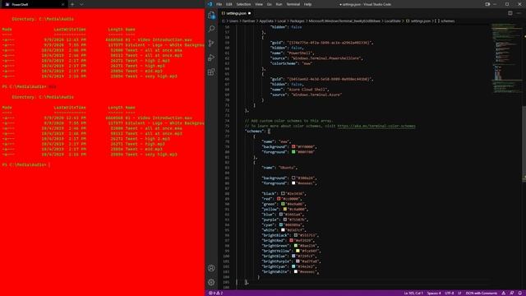Open the Accounts menu icon
The height and width of the screenshot is (296, 526).
[x=211, y=268]
